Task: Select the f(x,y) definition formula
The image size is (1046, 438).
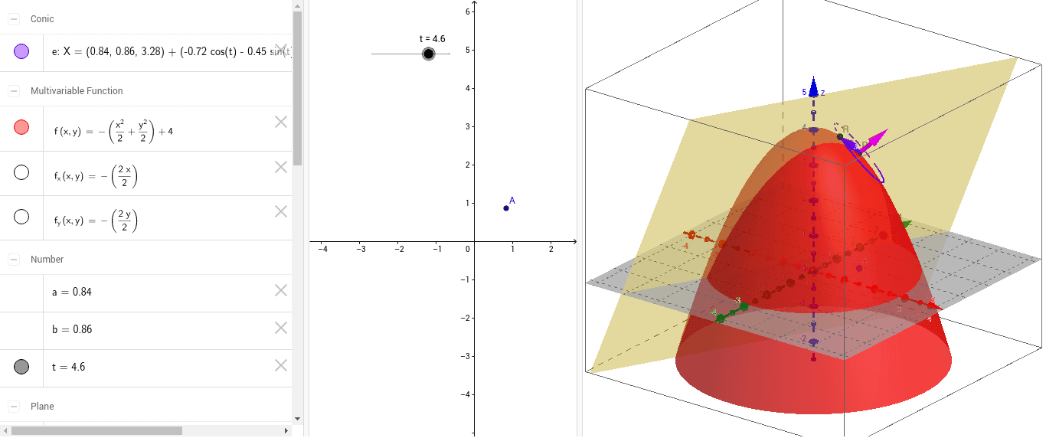Action: click(113, 131)
